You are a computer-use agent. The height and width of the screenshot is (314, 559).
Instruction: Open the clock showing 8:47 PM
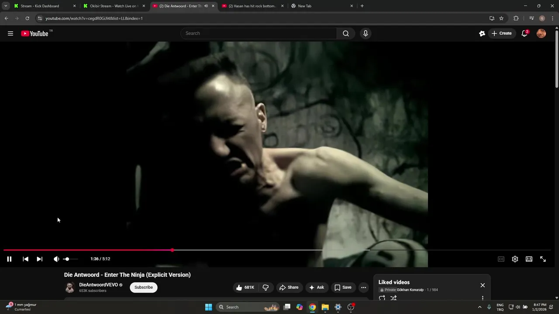(x=540, y=307)
